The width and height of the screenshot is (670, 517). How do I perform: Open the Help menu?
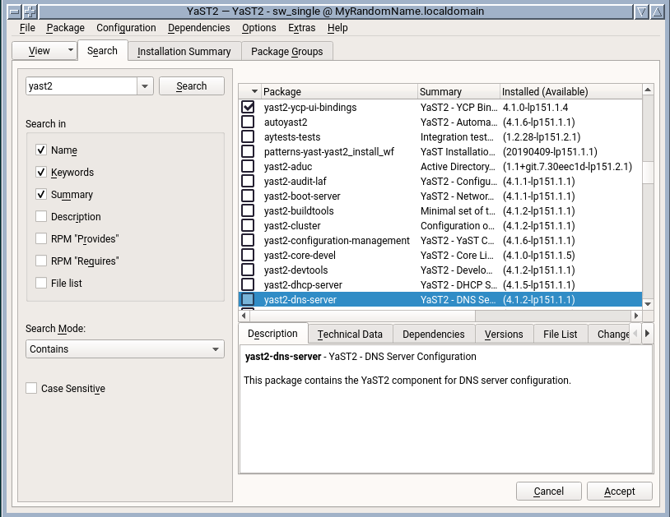[x=337, y=28]
